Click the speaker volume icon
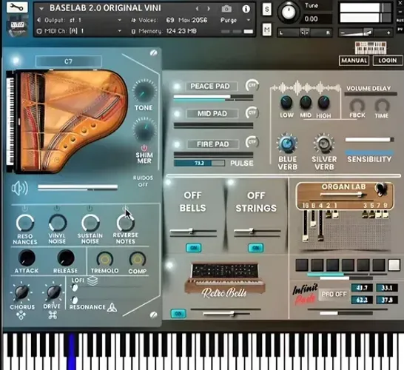Screen dimensions: 404x370 point(19,188)
